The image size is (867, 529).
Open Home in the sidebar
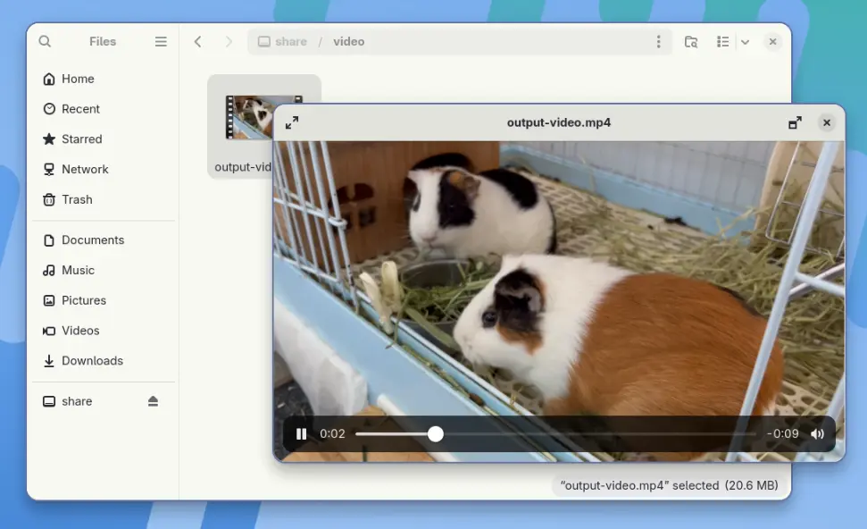(x=104, y=80)
